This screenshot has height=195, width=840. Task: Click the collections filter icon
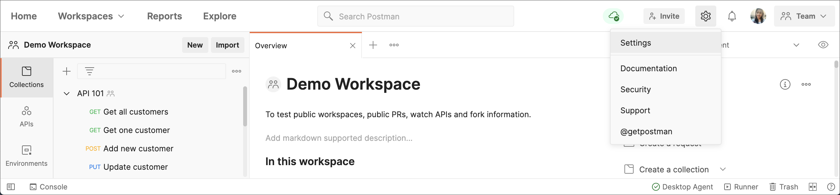pyautogui.click(x=90, y=71)
